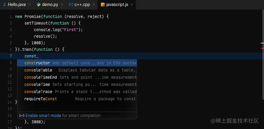The height and width of the screenshot is (129, 264).
Task: Click the C++ icon on c++.cpp tab
Action: tap(71, 4)
